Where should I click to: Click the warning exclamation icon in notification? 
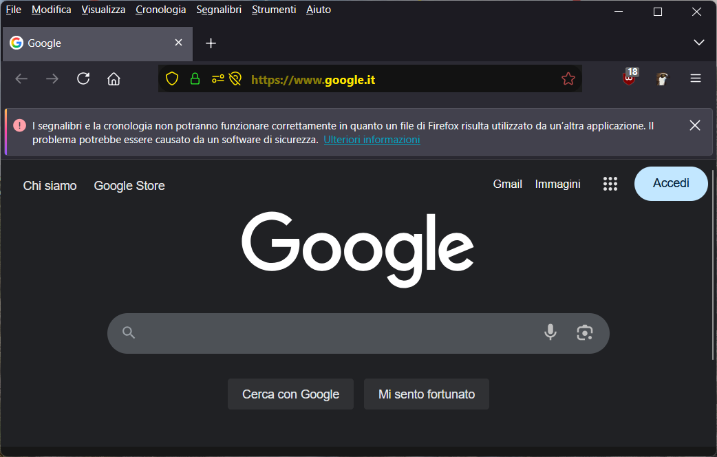[x=20, y=125]
